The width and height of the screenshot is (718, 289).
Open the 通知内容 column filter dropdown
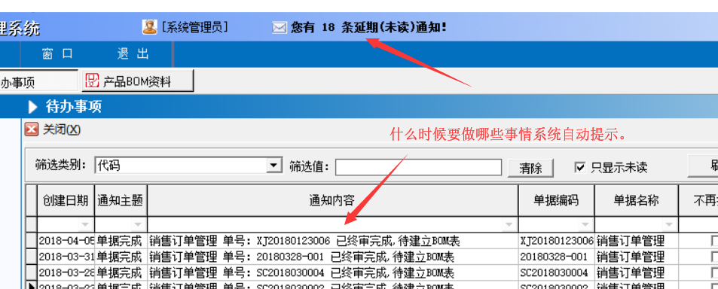[509, 224]
